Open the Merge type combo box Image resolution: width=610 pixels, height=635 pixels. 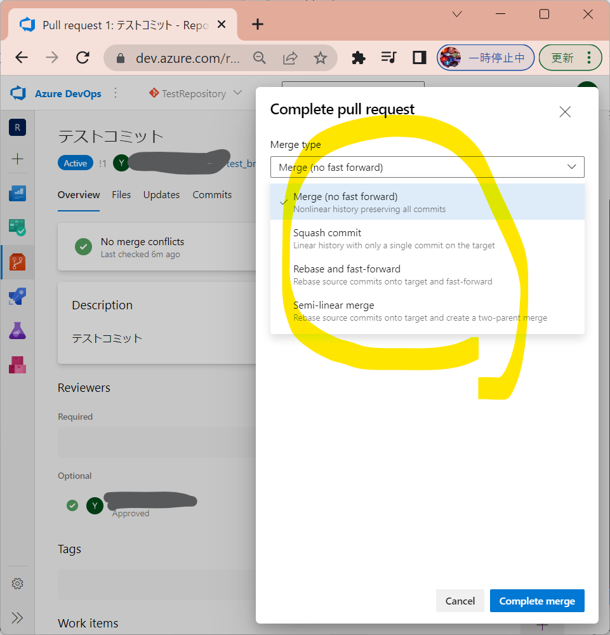(427, 167)
